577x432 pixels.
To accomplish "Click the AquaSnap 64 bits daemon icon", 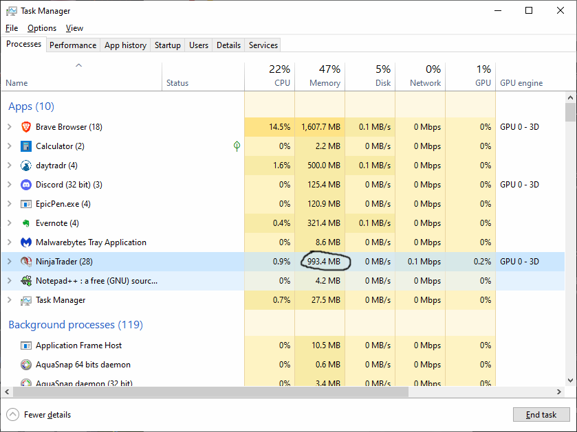I will 25,365.
